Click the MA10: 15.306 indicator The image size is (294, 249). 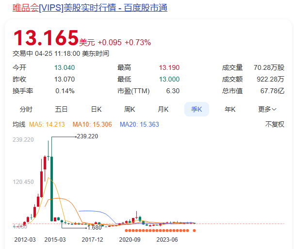tap(92, 124)
